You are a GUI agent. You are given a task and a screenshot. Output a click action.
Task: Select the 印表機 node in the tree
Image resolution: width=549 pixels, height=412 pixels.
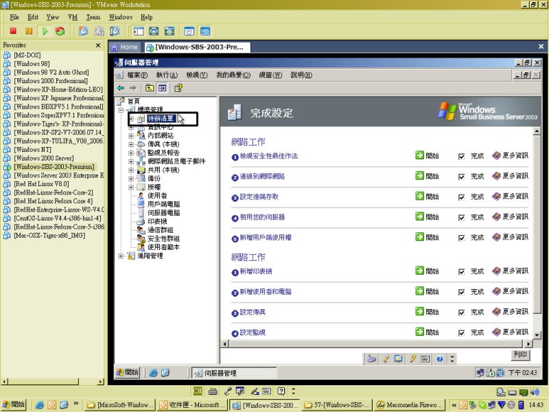coord(157,221)
